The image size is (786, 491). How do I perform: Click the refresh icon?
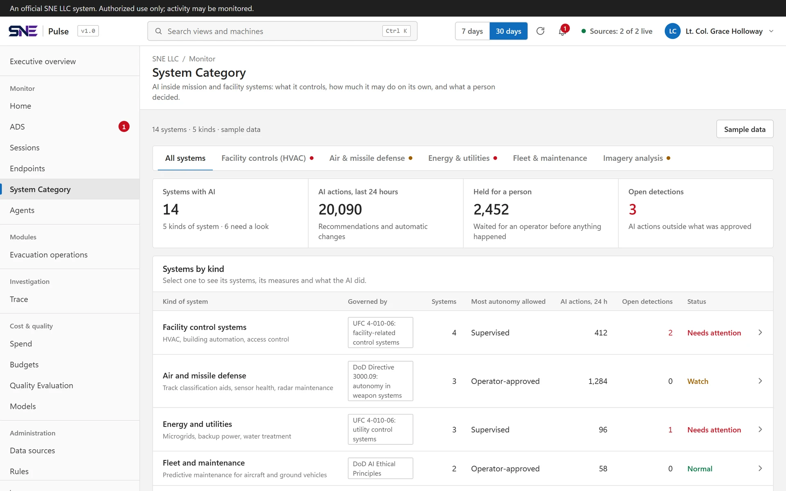tap(540, 31)
